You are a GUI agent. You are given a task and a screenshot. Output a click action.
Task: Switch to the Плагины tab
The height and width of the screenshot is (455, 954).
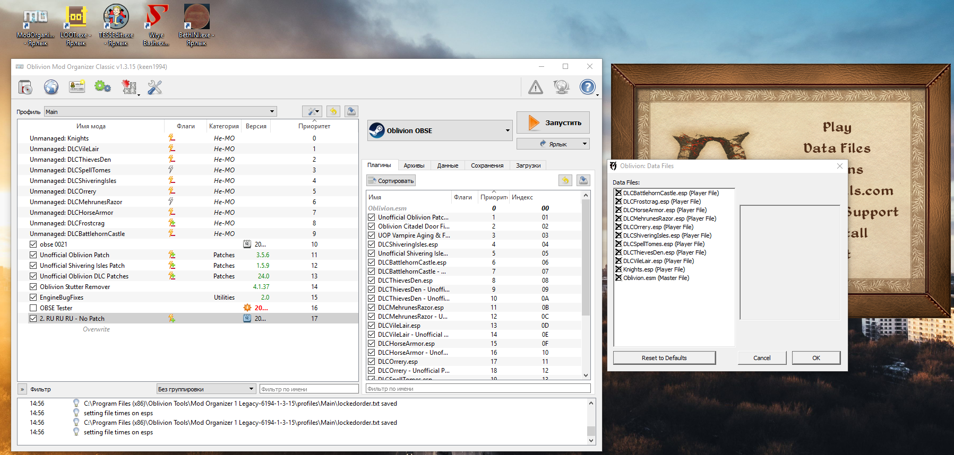379,165
